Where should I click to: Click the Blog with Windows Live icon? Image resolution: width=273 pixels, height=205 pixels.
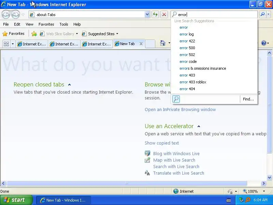click(x=147, y=153)
